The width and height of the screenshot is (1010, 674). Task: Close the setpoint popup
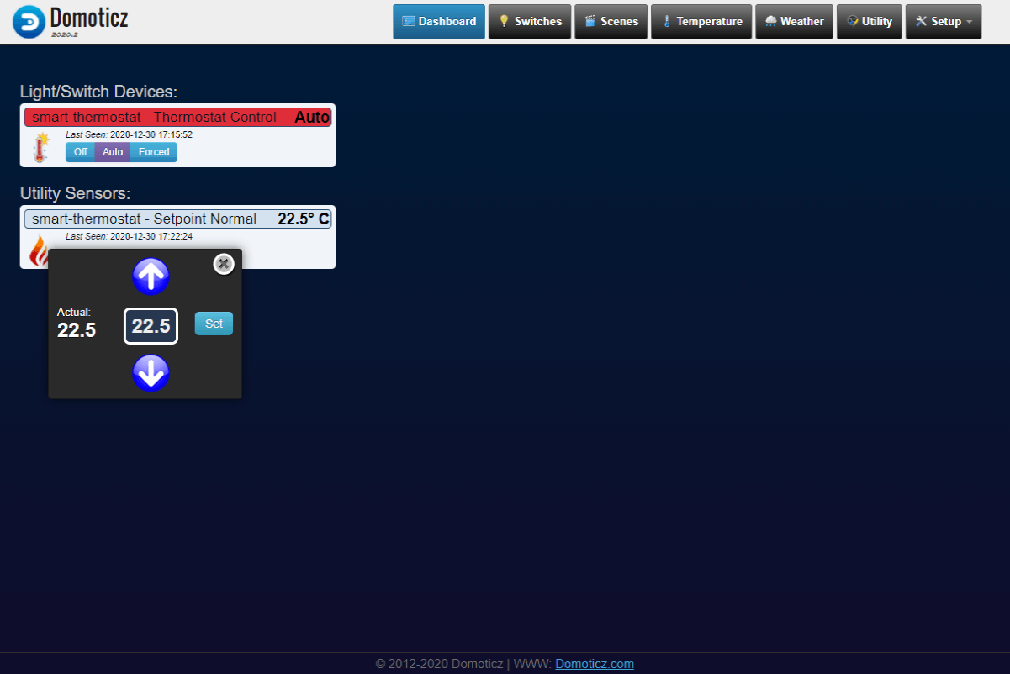point(223,264)
